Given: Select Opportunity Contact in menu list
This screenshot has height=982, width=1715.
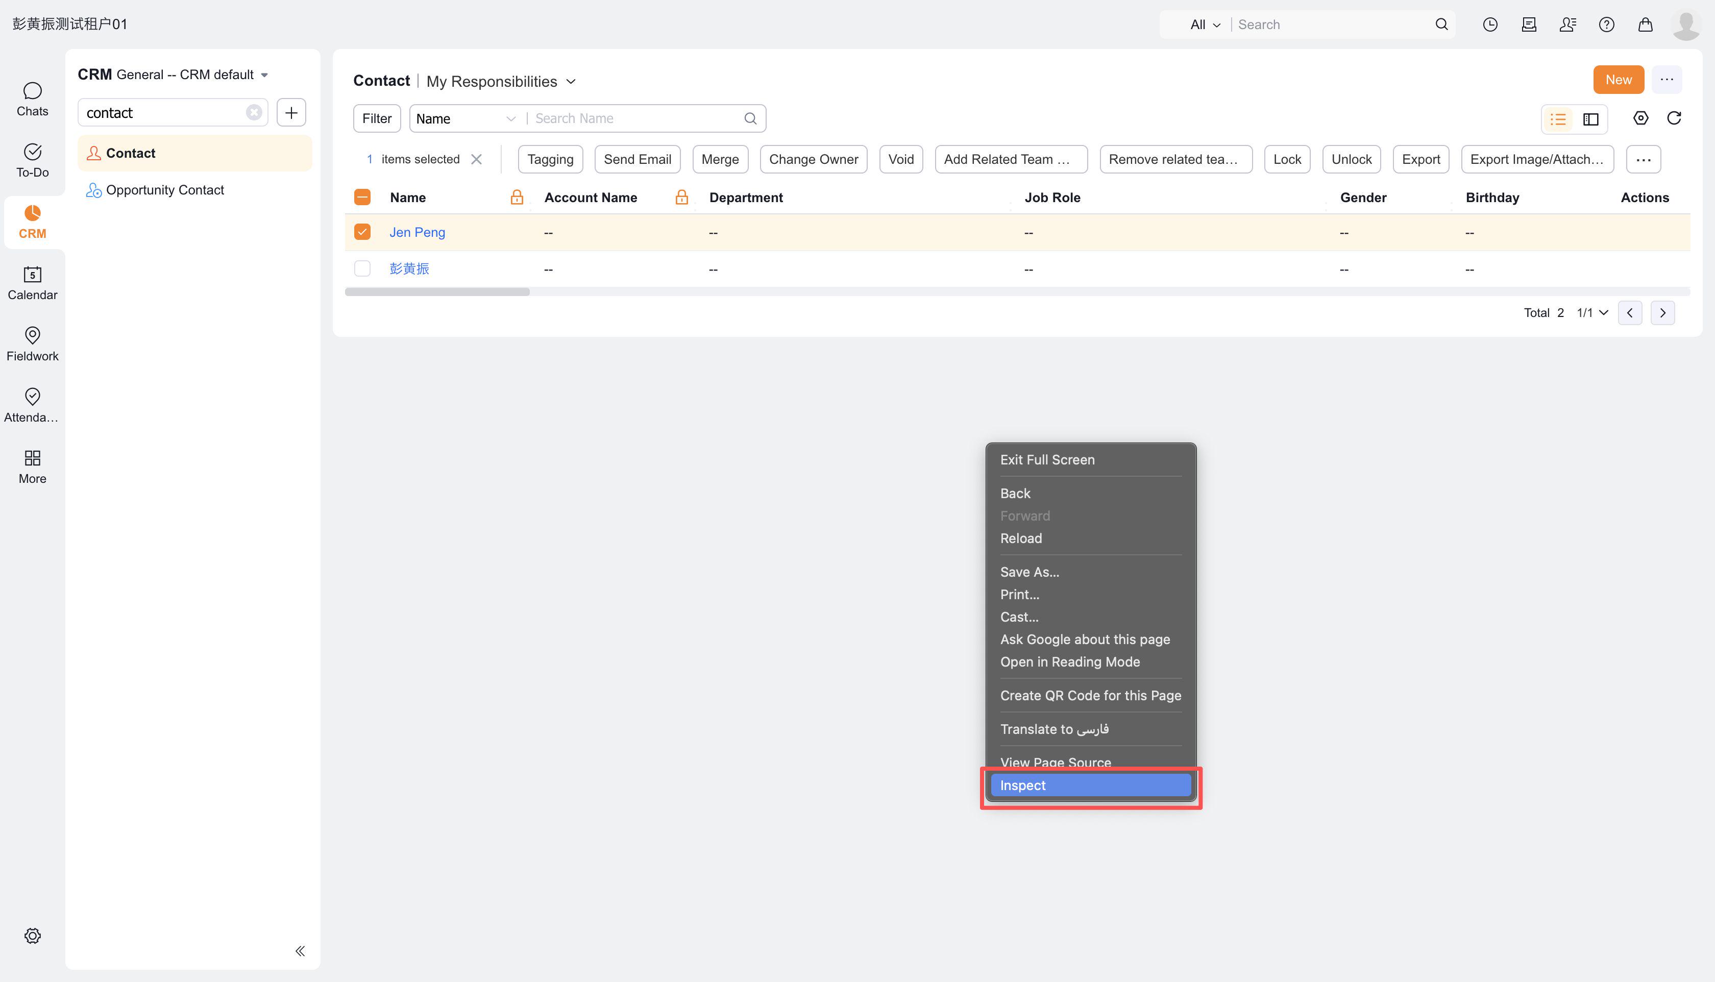Looking at the screenshot, I should click(194, 190).
